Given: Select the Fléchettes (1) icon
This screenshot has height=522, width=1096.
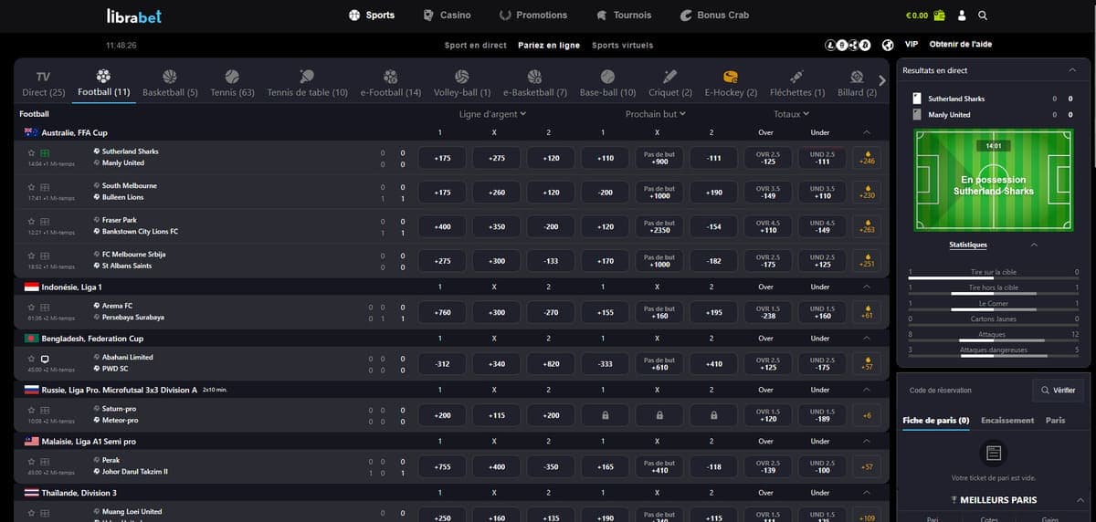Looking at the screenshot, I should 797,77.
